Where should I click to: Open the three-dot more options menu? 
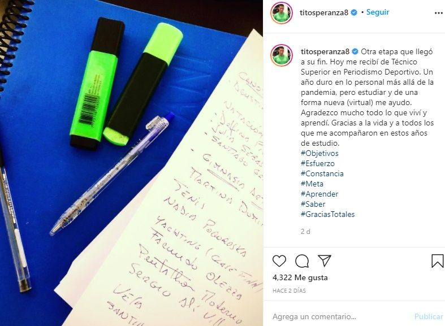coord(438,13)
